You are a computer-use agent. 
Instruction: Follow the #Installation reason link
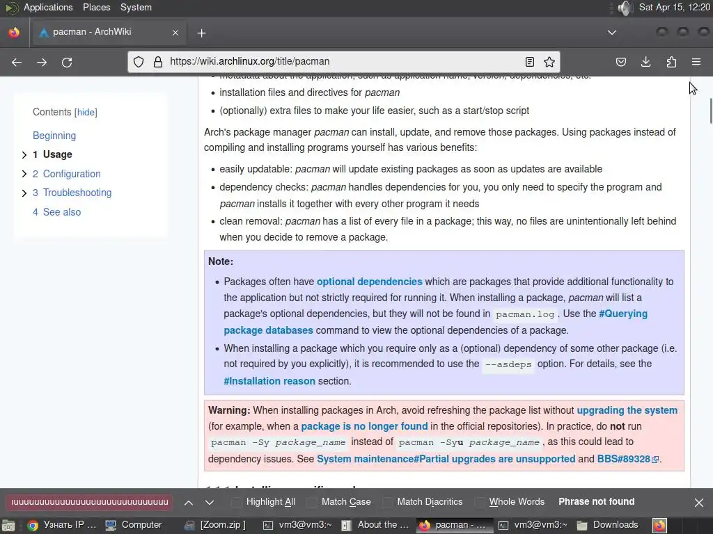click(269, 381)
